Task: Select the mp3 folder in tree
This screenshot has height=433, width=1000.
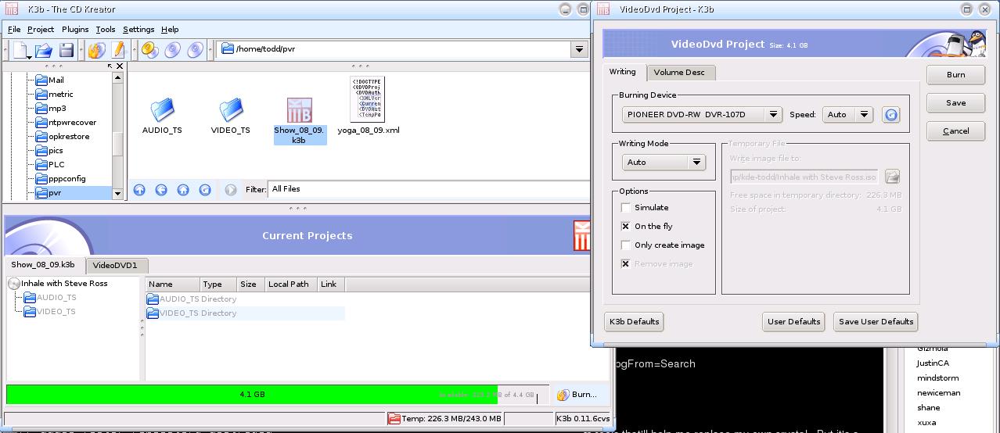Action: (x=51, y=109)
